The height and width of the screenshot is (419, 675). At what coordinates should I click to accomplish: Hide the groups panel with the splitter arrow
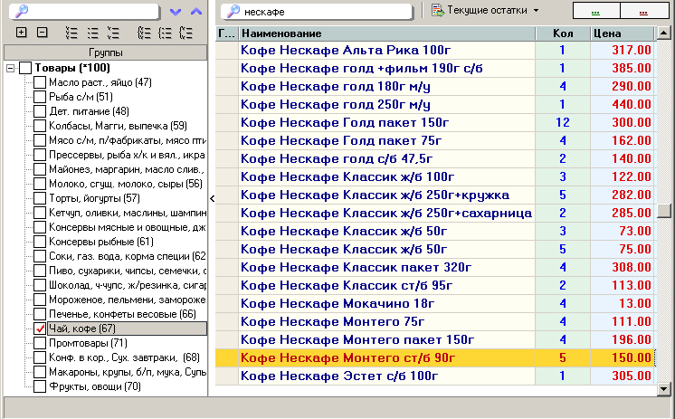tap(213, 198)
